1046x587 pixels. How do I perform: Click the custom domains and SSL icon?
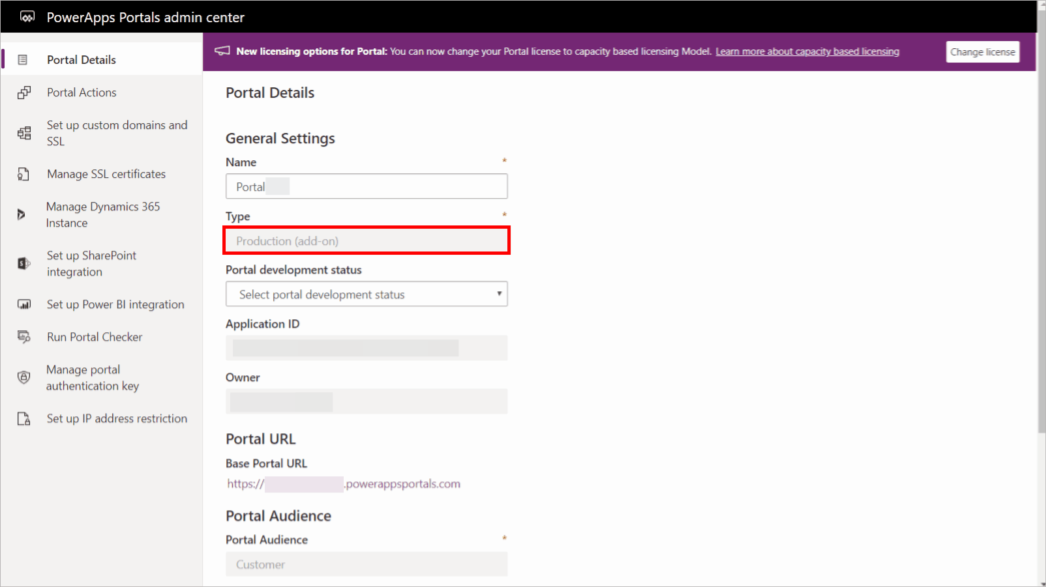point(24,134)
